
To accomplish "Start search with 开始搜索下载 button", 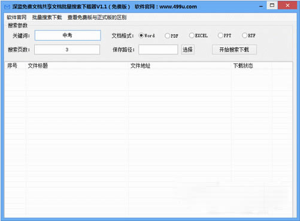I will 234,50.
